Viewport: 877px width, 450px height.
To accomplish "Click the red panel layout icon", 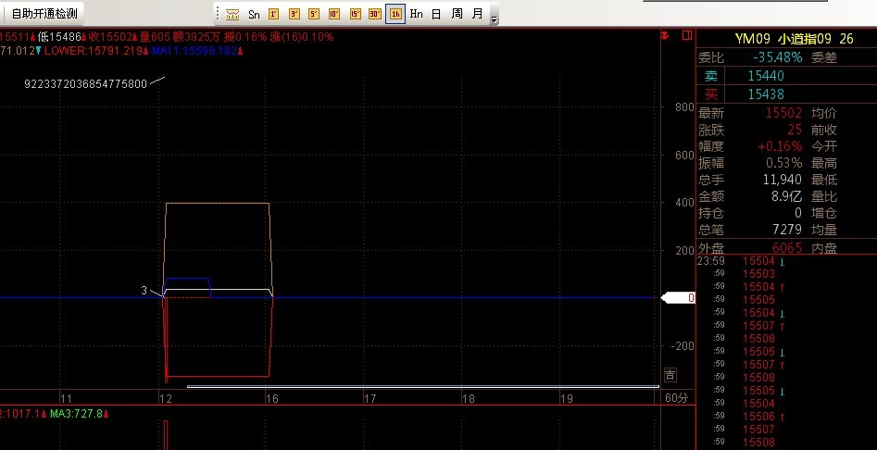I will [x=685, y=36].
